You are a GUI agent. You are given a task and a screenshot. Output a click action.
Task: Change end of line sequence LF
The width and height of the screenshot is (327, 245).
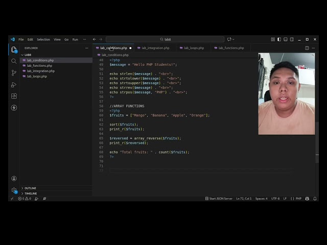point(285,199)
